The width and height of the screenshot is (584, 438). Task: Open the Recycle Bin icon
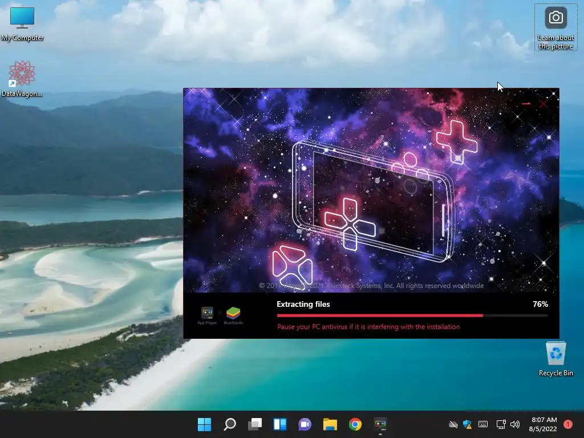click(555, 359)
